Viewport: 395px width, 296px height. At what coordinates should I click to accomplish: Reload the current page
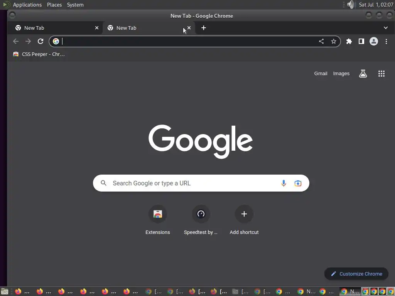click(40, 41)
